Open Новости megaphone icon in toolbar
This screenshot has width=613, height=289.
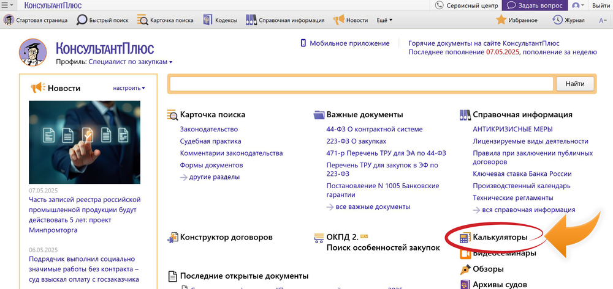coord(338,20)
